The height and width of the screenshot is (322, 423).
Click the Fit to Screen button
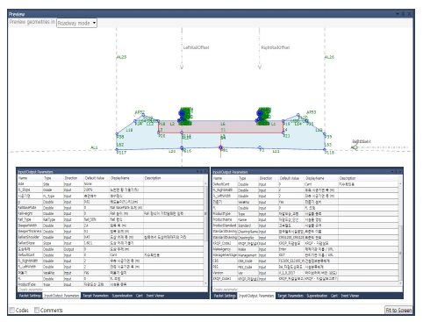398,310
